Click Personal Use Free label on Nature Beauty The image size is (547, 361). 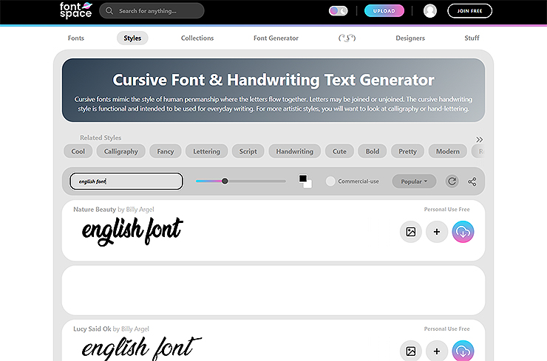pos(447,210)
